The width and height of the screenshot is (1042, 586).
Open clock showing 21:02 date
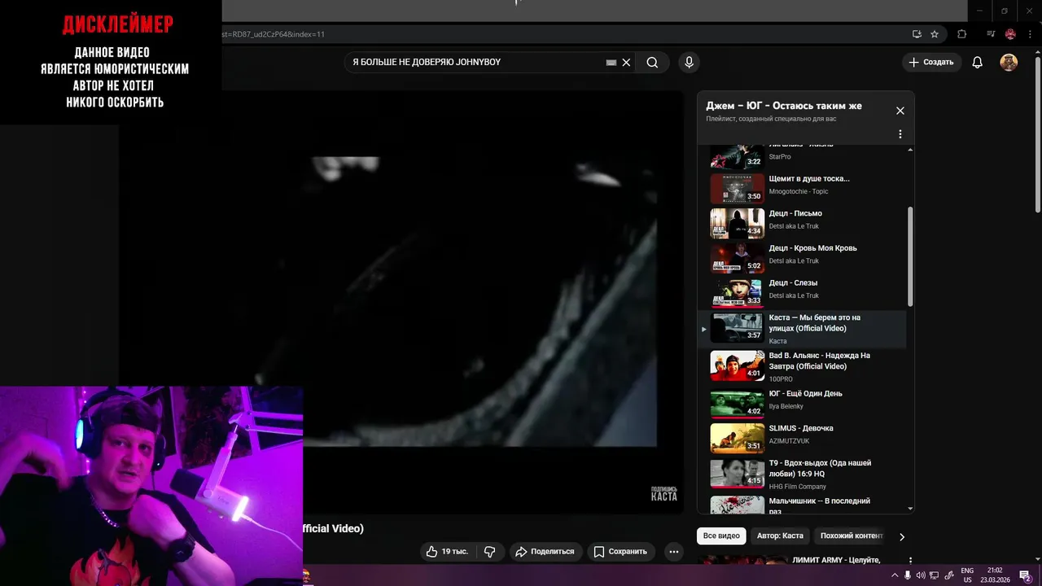pos(994,575)
